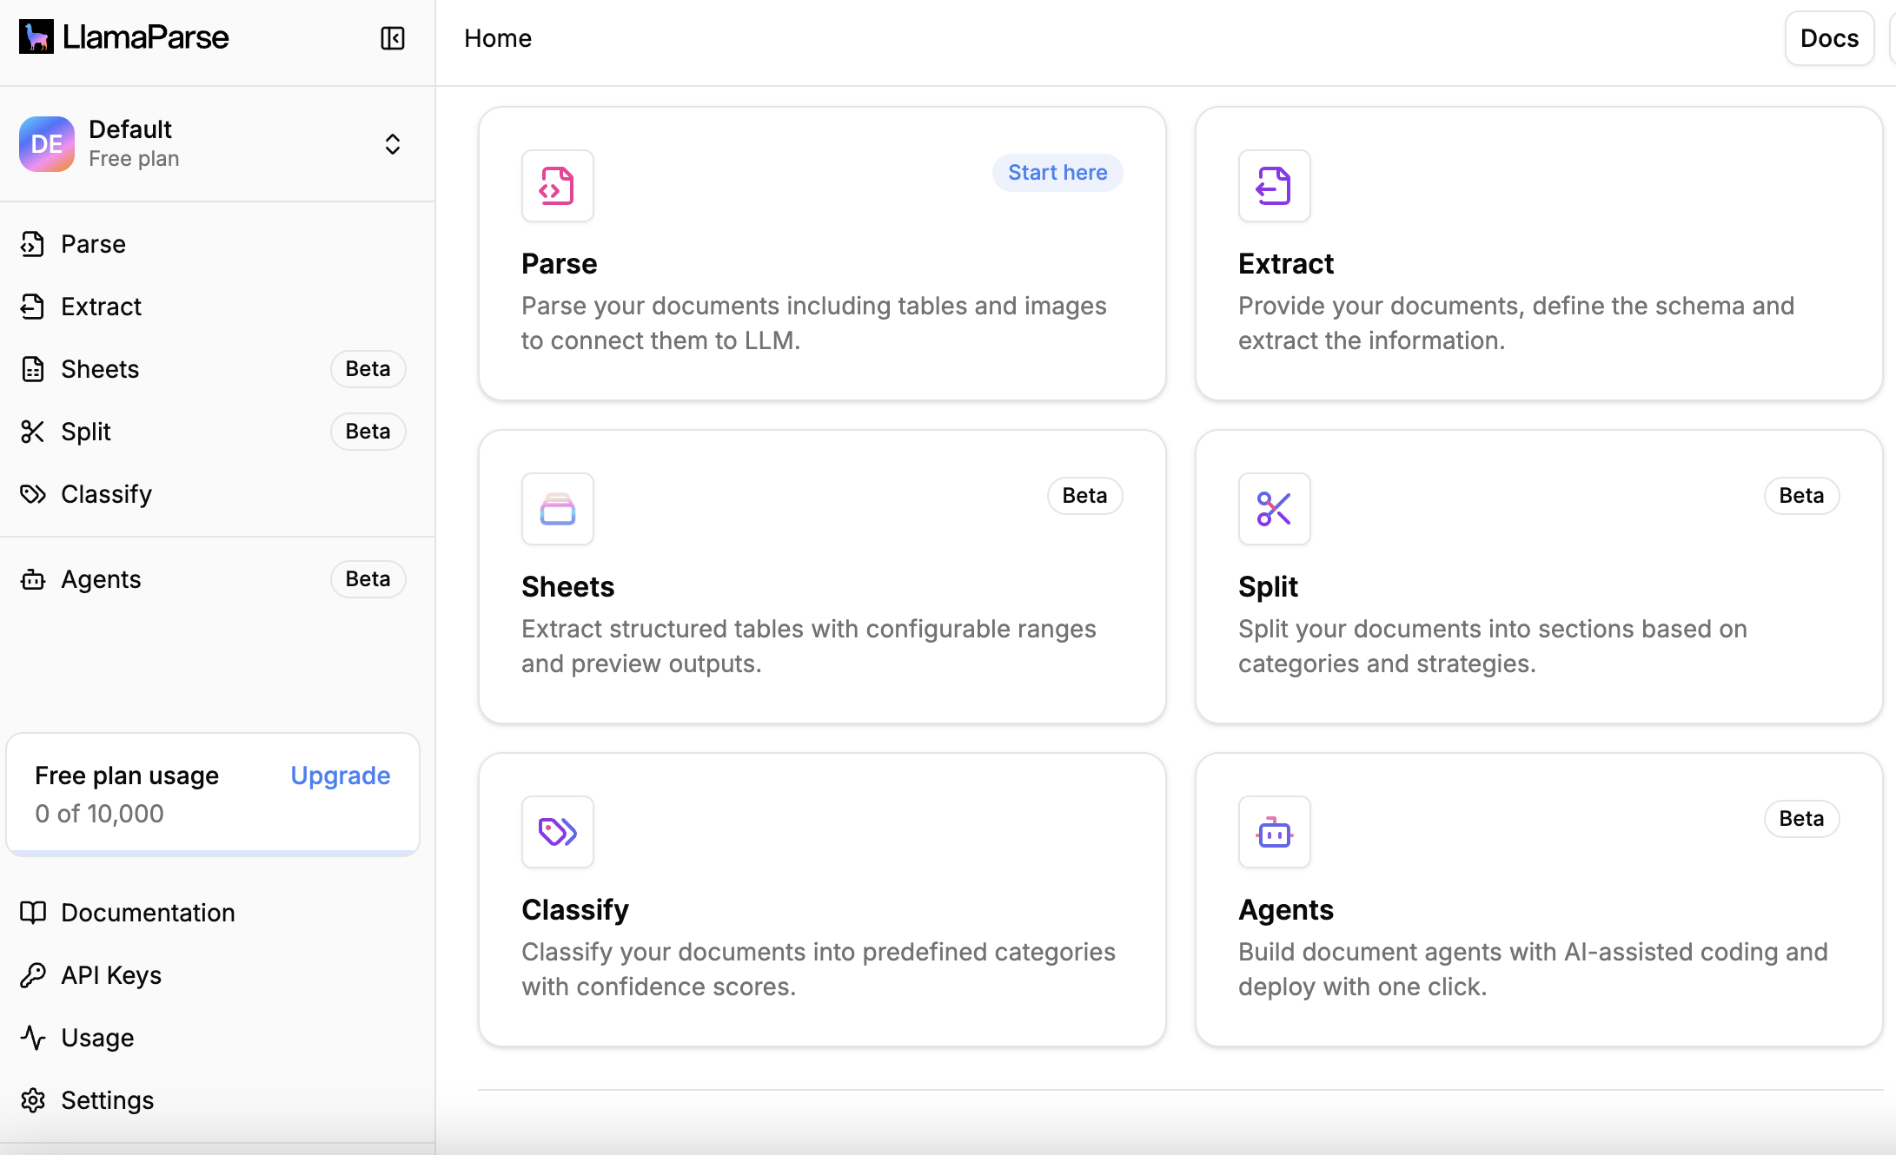The width and height of the screenshot is (1896, 1155).
Task: Click the Agents robot sidebar icon
Action: 33,579
